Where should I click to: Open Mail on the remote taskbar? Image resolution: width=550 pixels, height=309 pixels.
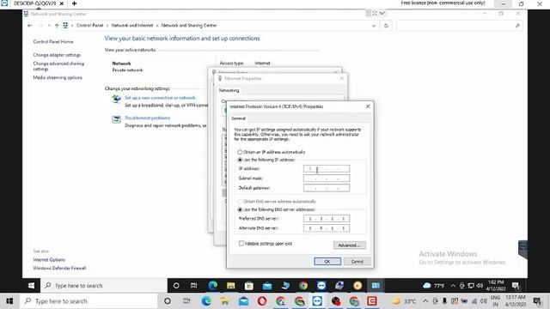point(267,286)
